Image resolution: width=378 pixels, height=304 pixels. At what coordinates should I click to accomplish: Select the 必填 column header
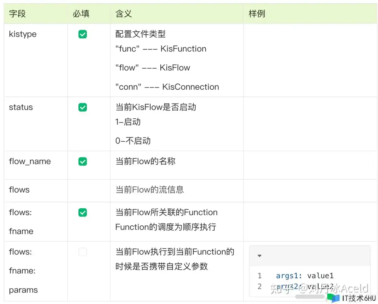[x=81, y=14]
